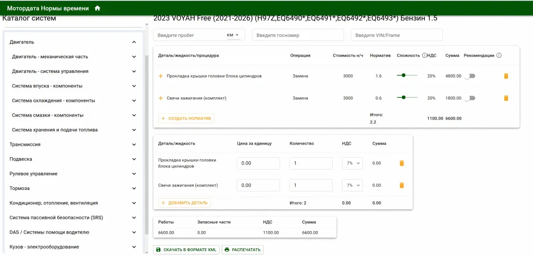Click the Стоимость н/ч column header
This screenshot has height=256, width=533.
(x=348, y=56)
